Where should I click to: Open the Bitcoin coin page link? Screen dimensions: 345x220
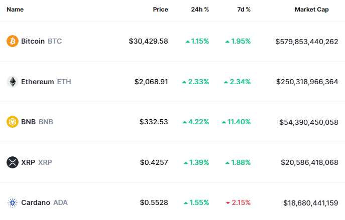33,41
